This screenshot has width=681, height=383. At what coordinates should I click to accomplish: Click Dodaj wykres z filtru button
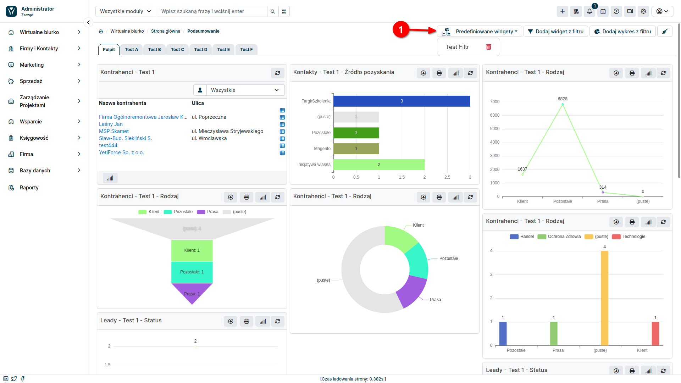click(x=622, y=31)
